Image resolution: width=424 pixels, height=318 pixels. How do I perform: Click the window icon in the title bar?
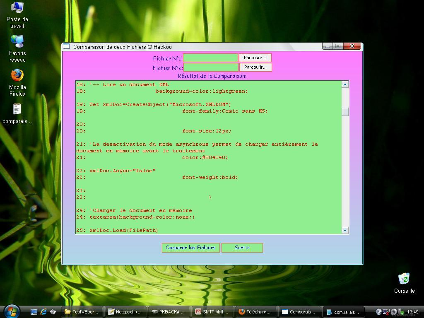pyautogui.click(x=67, y=47)
